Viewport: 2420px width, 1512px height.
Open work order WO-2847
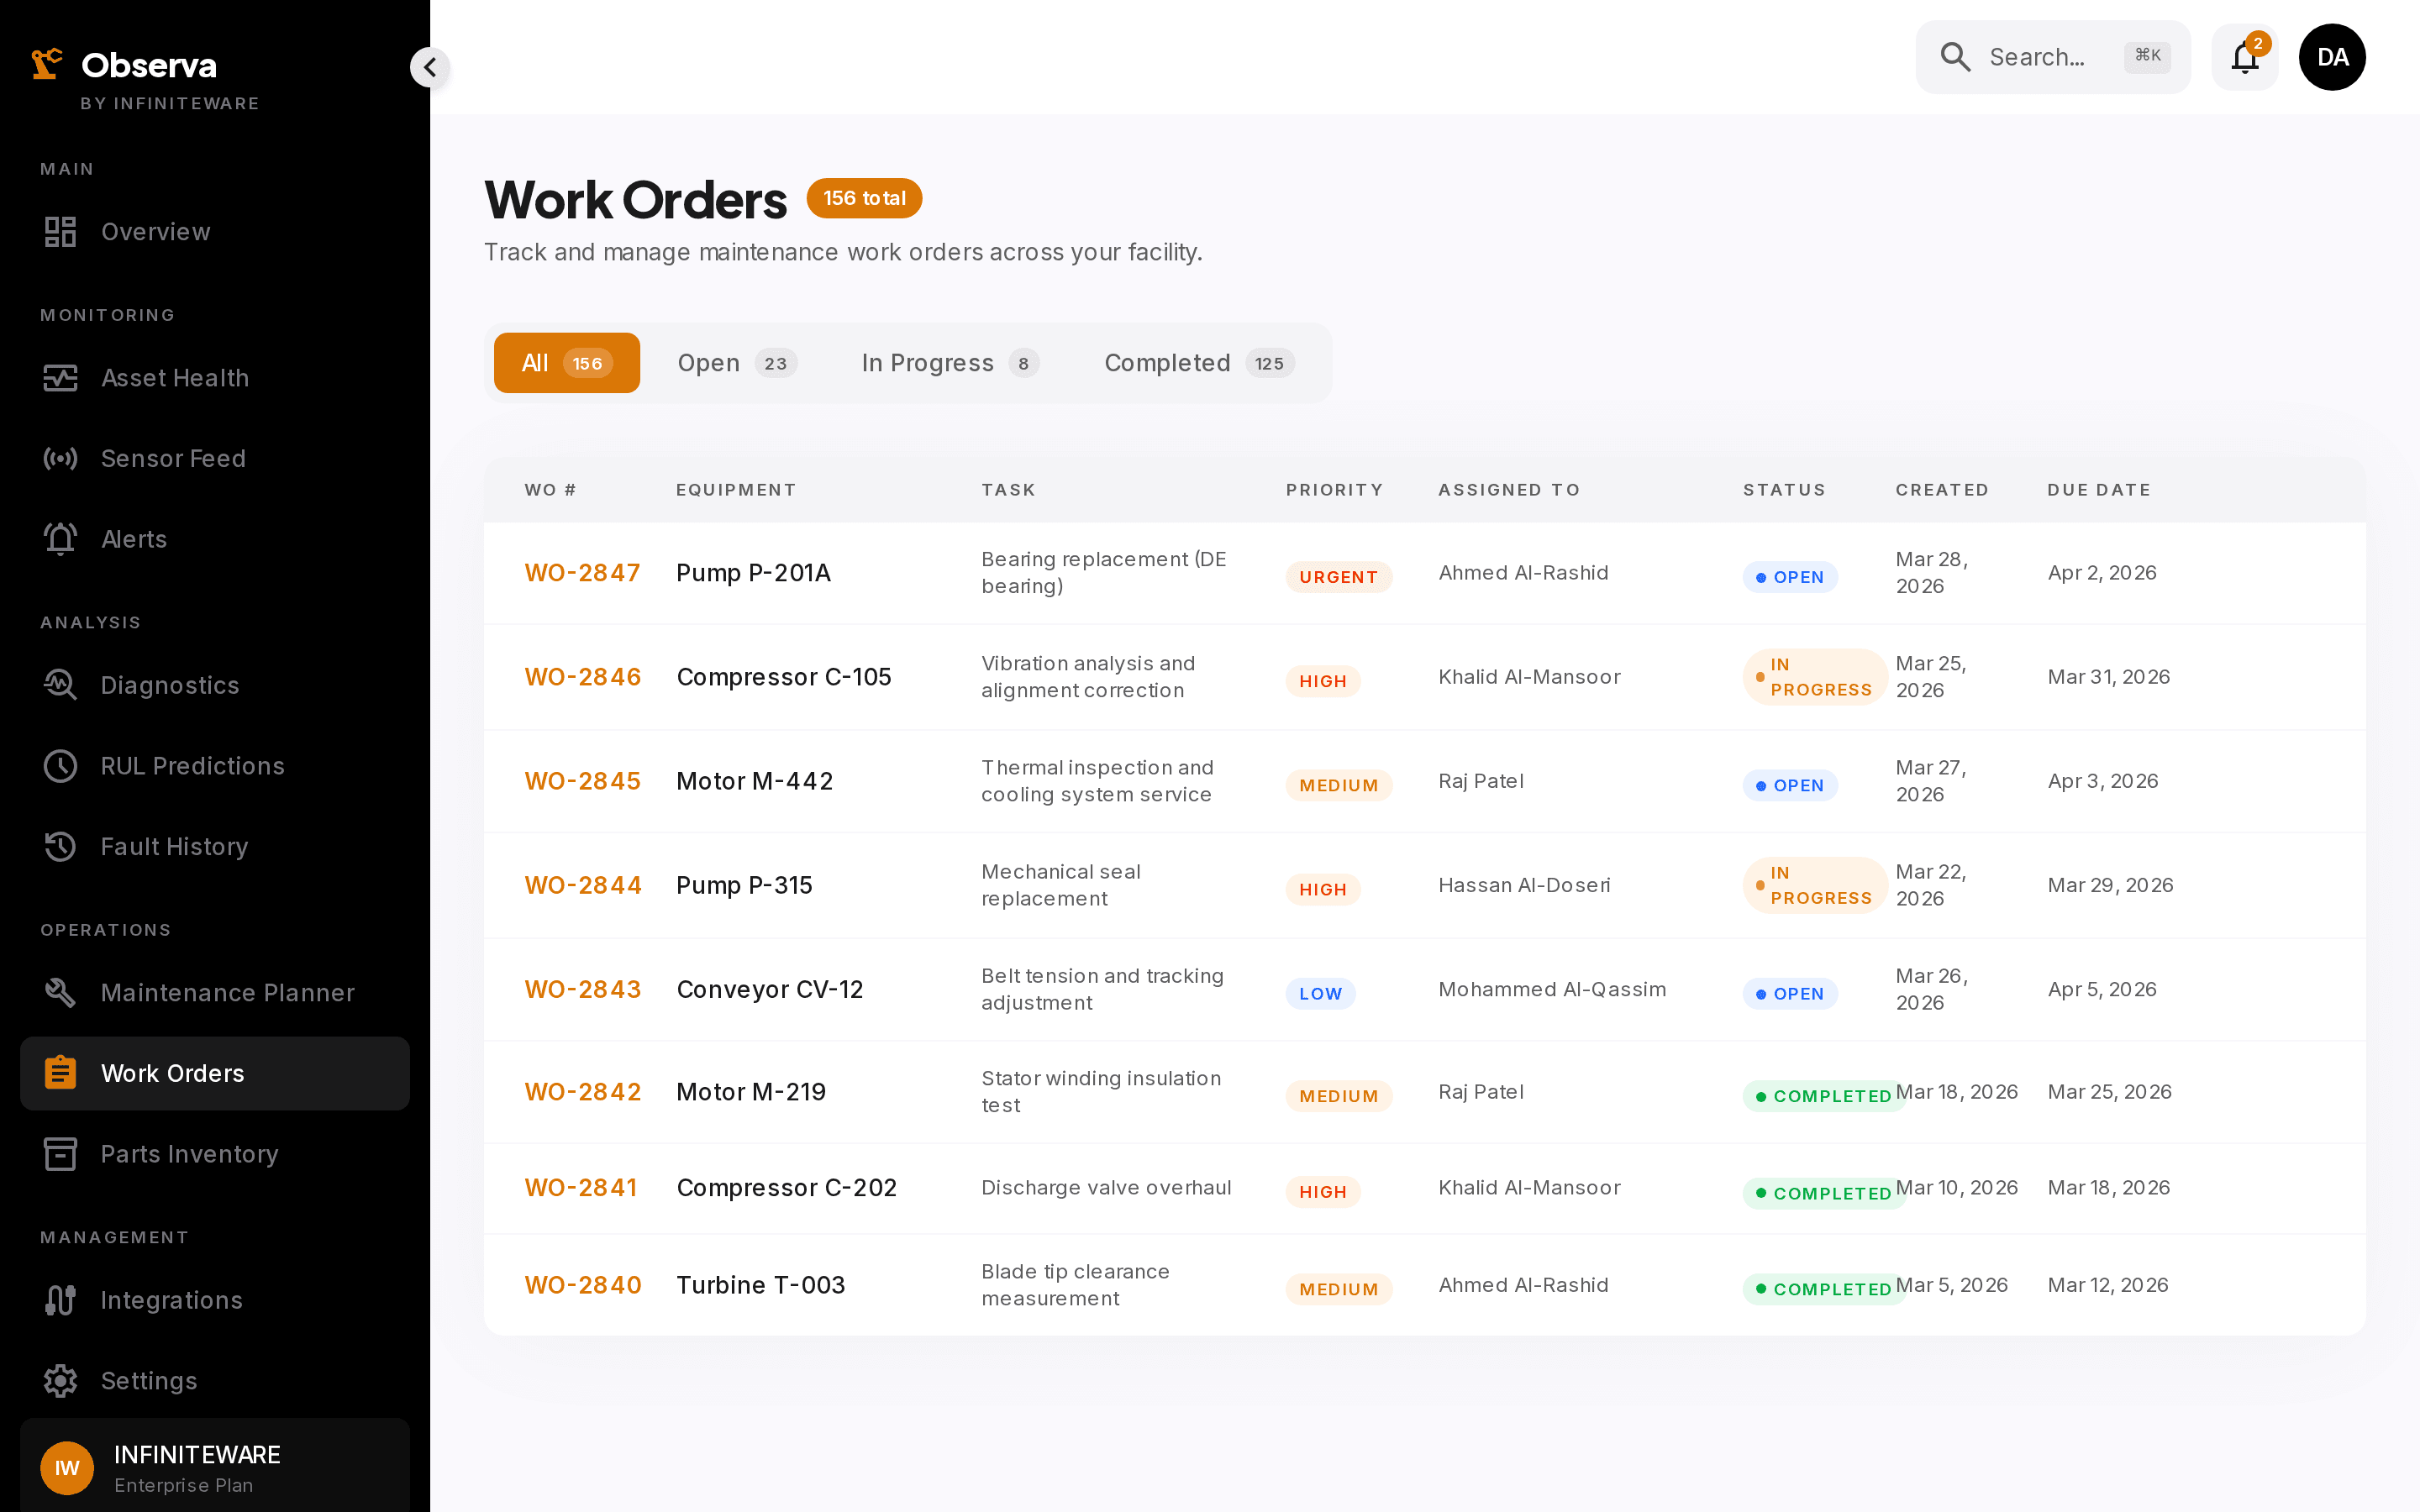[582, 573]
